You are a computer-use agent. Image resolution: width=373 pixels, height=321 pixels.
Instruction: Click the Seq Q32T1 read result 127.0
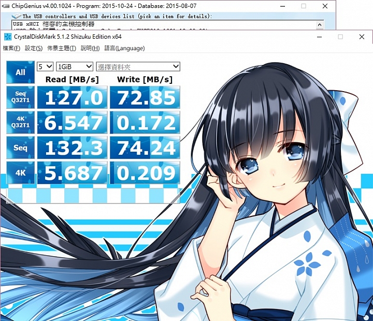tap(73, 97)
